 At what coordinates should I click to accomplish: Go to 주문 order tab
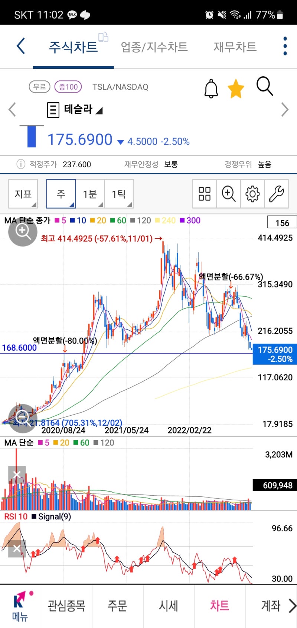coord(117,606)
